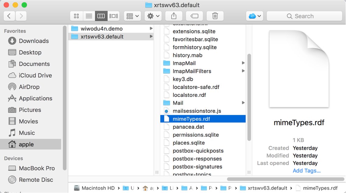The height and width of the screenshot is (193, 346).
Task: Switch to Cover Flow view
Action: [114, 16]
